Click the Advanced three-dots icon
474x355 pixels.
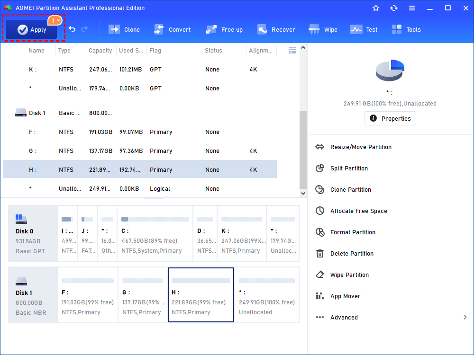point(320,317)
